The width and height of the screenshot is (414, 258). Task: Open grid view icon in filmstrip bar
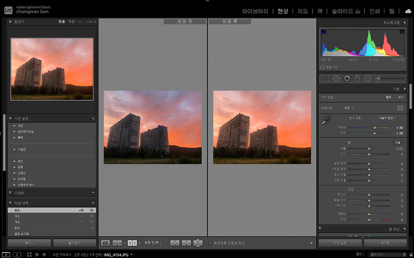[29, 255]
